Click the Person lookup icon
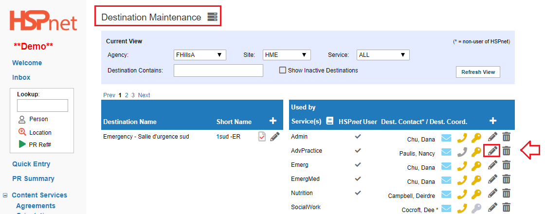The height and width of the screenshot is (214, 545). tap(22, 120)
